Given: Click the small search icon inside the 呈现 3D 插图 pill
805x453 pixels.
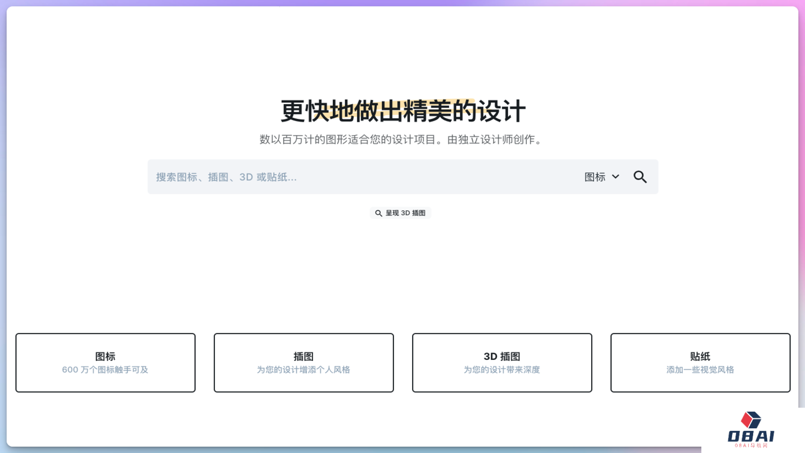Looking at the screenshot, I should coord(378,213).
